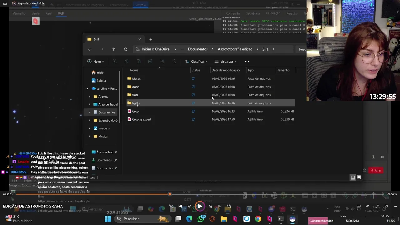Click the Rename icon in Explorer toolbar
This screenshot has width=400, height=225.
(150, 61)
